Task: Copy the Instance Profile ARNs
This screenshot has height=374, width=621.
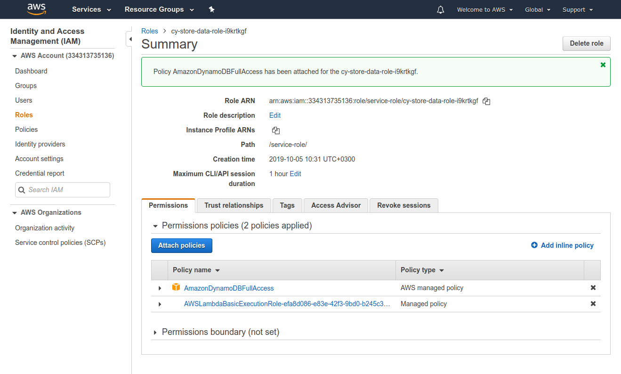Action: click(x=276, y=130)
